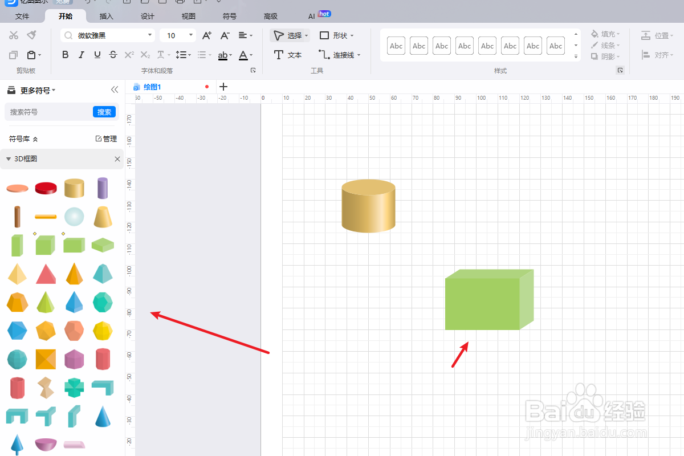684x456 pixels.
Task: Toggle strikethrough formatting
Action: (113, 55)
